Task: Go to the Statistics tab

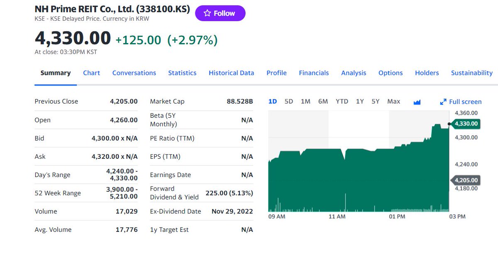Action: tap(182, 73)
